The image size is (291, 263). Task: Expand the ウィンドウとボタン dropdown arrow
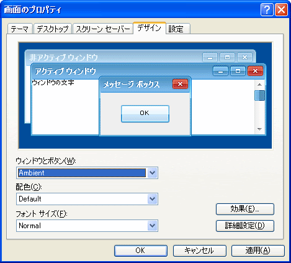[x=153, y=173]
